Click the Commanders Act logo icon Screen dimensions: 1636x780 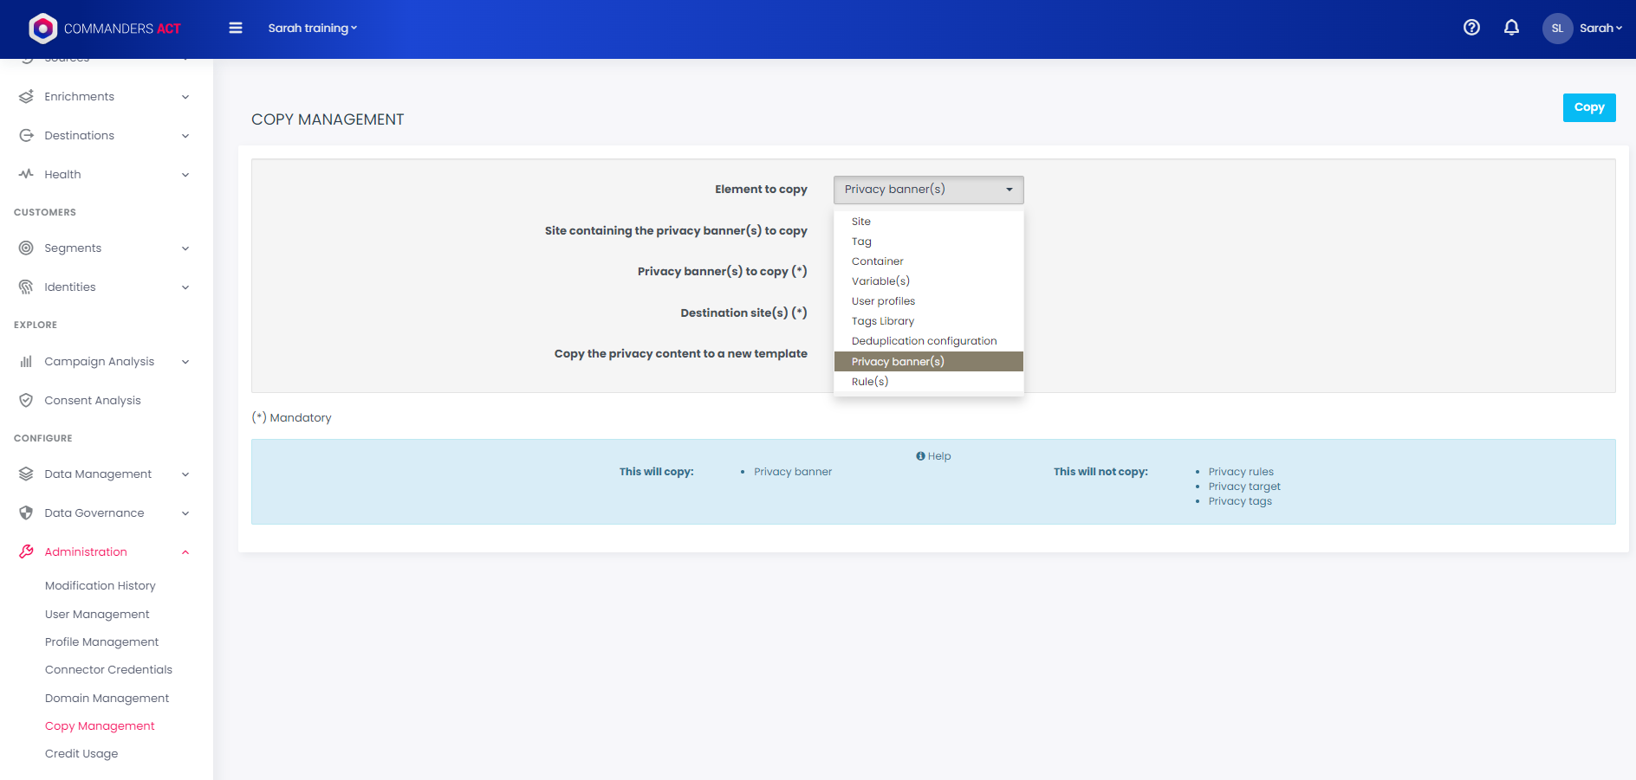point(42,29)
